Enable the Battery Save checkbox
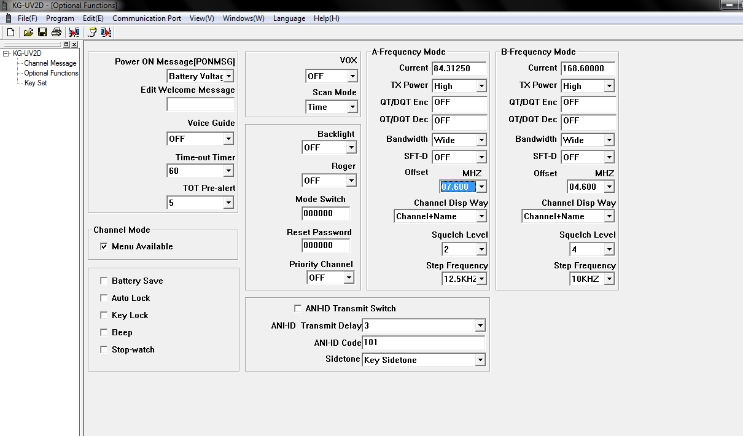Image resolution: width=743 pixels, height=436 pixels. click(104, 281)
